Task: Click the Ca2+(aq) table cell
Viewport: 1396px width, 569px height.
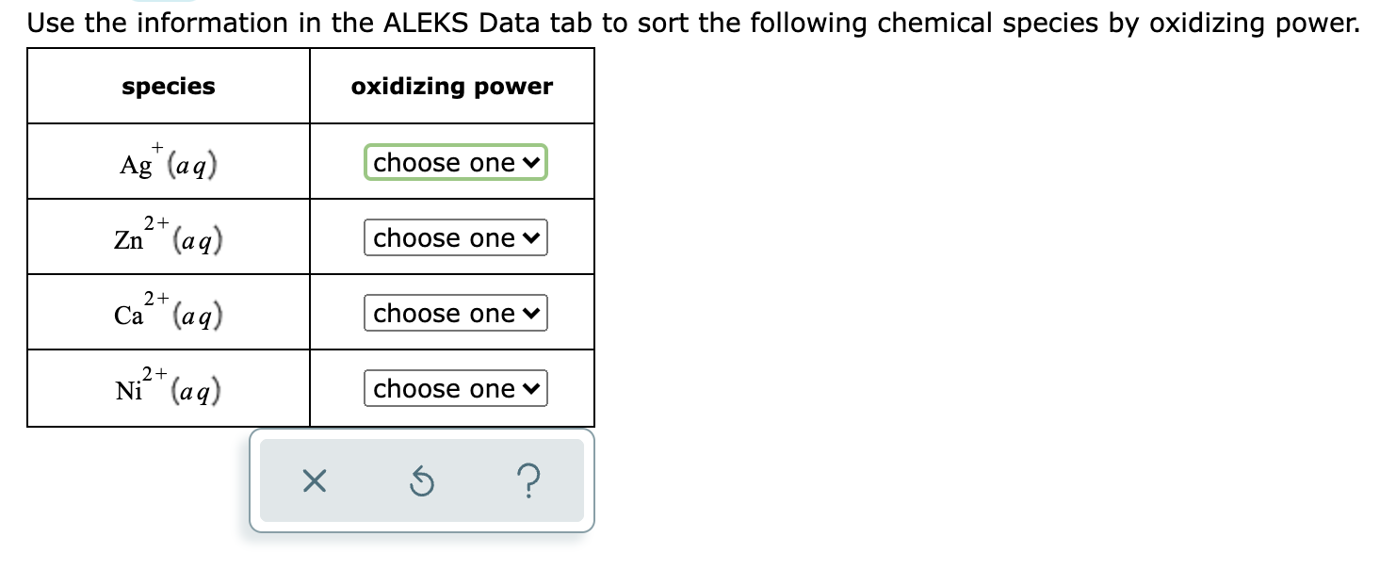Action: 168,311
